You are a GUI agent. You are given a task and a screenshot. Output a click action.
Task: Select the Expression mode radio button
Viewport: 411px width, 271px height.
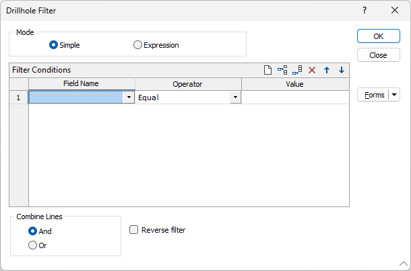[x=137, y=45]
